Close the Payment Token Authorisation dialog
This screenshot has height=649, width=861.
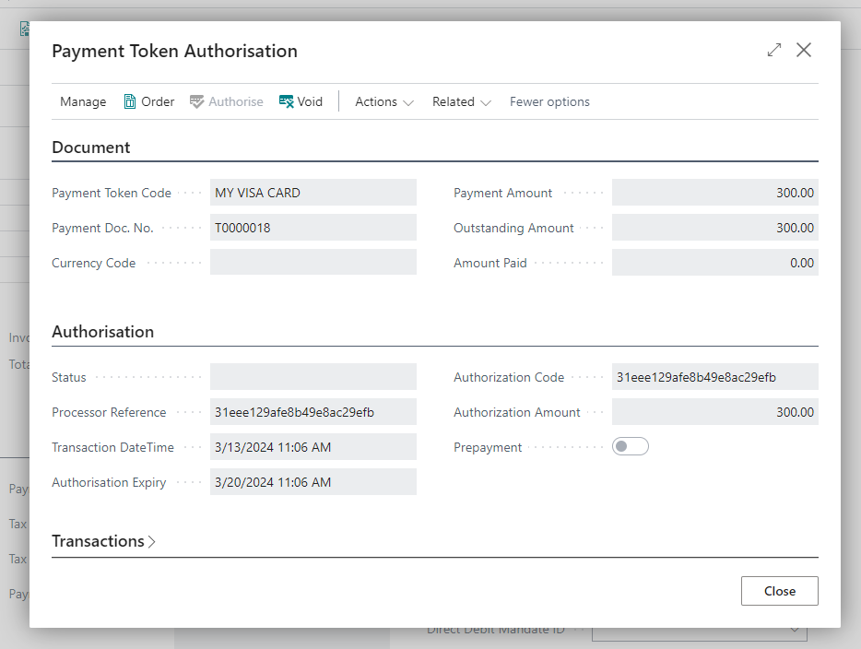click(804, 50)
